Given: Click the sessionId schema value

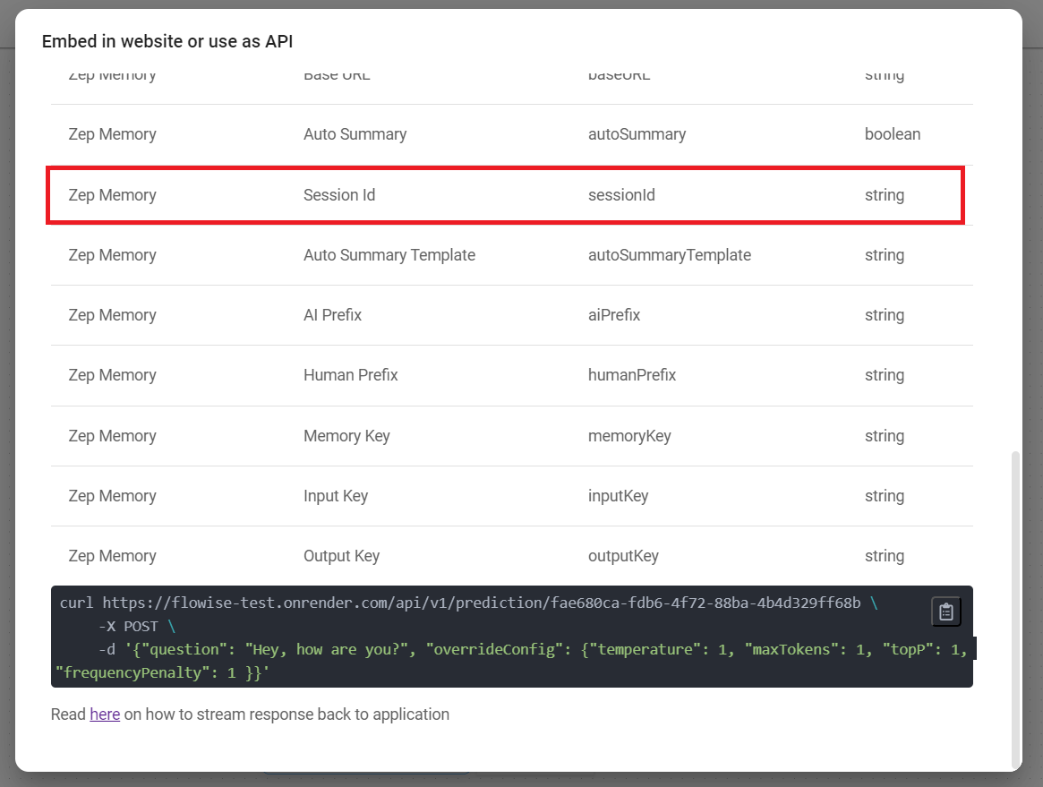Looking at the screenshot, I should [621, 195].
